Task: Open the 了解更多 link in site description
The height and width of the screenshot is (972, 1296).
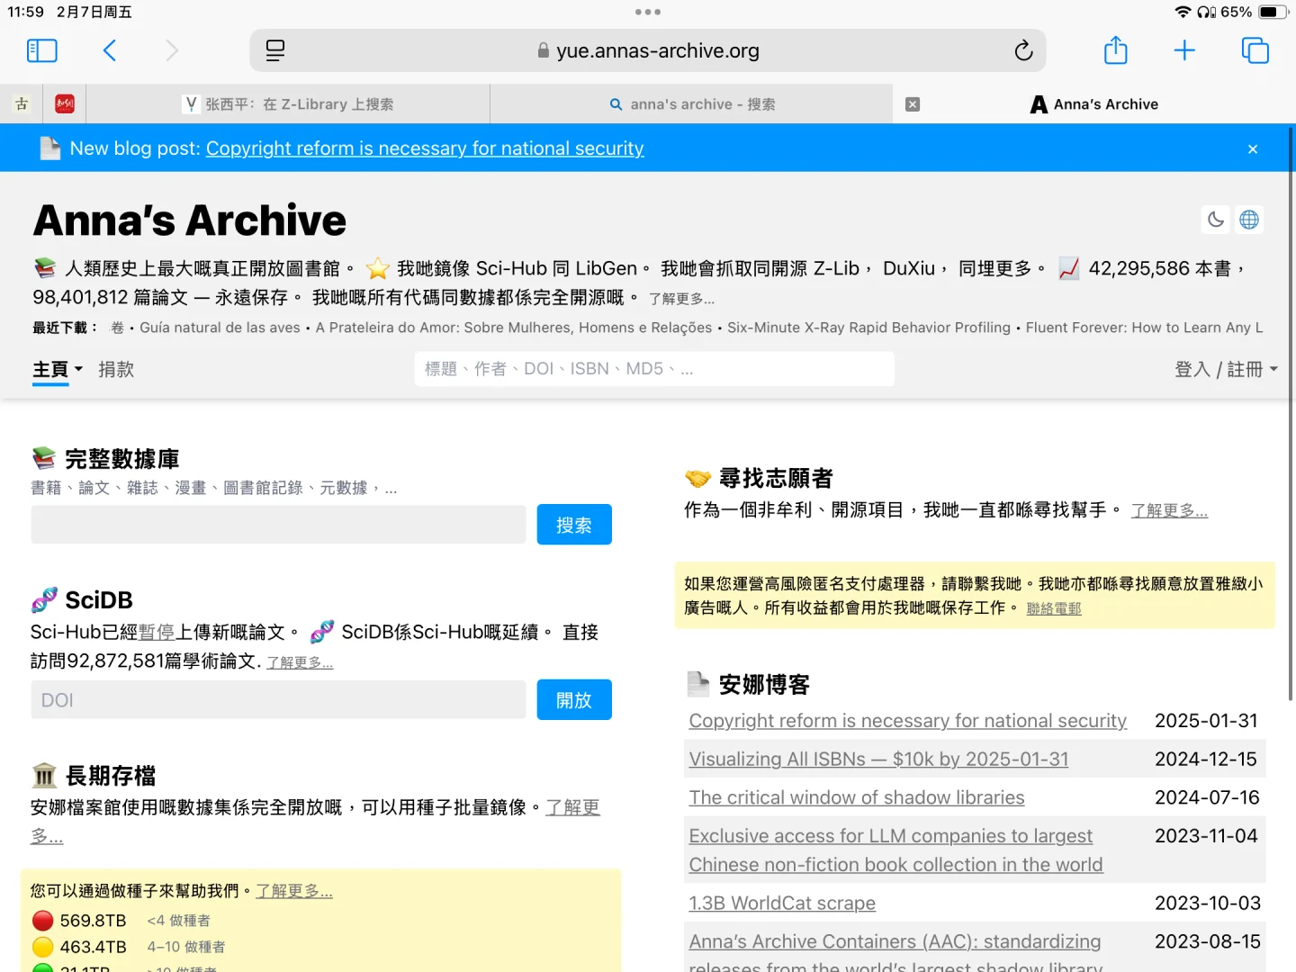Action: [681, 299]
